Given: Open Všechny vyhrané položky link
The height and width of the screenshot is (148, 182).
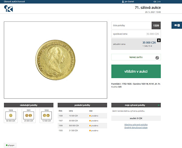Looking at the screenshot, I should [136, 124].
